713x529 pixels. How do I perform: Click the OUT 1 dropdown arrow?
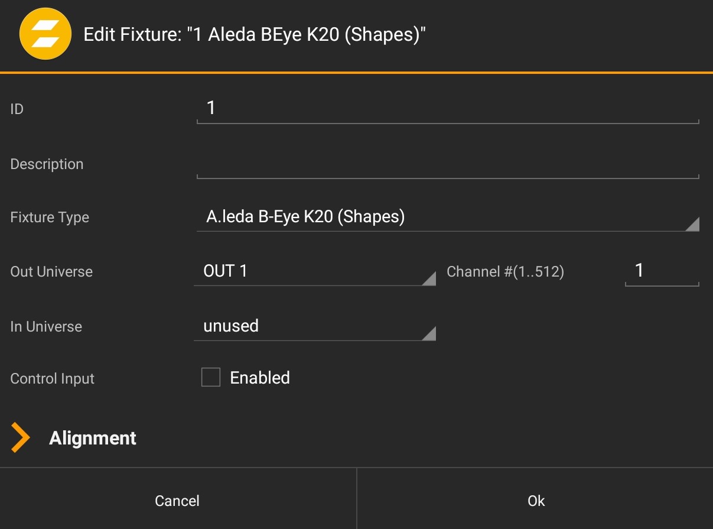pos(429,279)
